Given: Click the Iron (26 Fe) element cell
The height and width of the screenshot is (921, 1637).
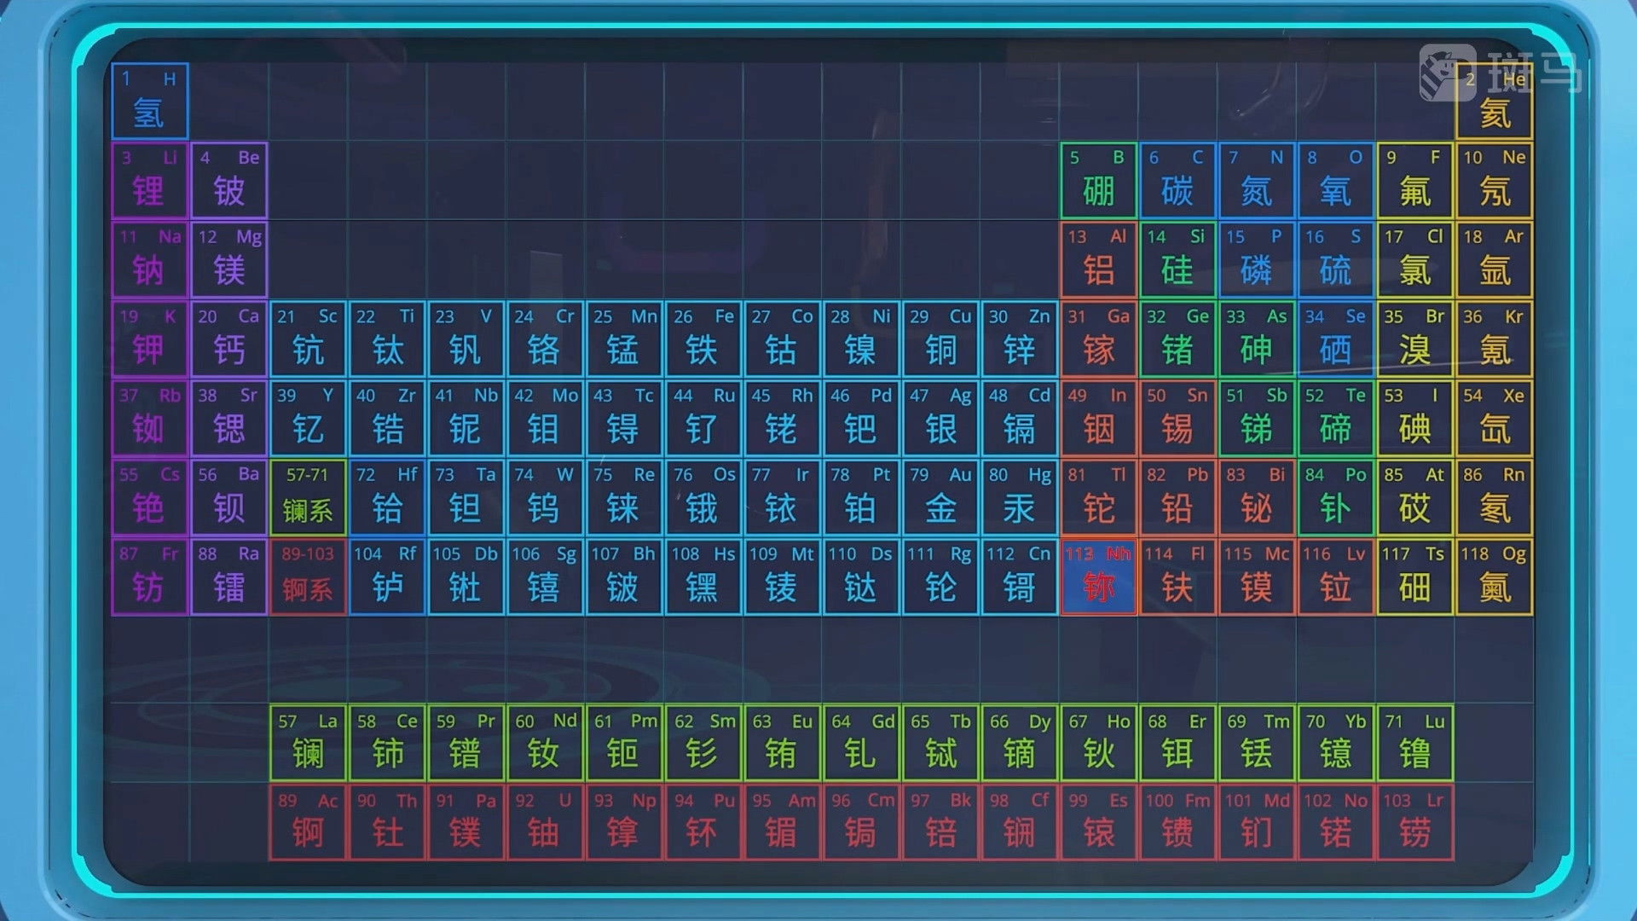Looking at the screenshot, I should point(703,339).
